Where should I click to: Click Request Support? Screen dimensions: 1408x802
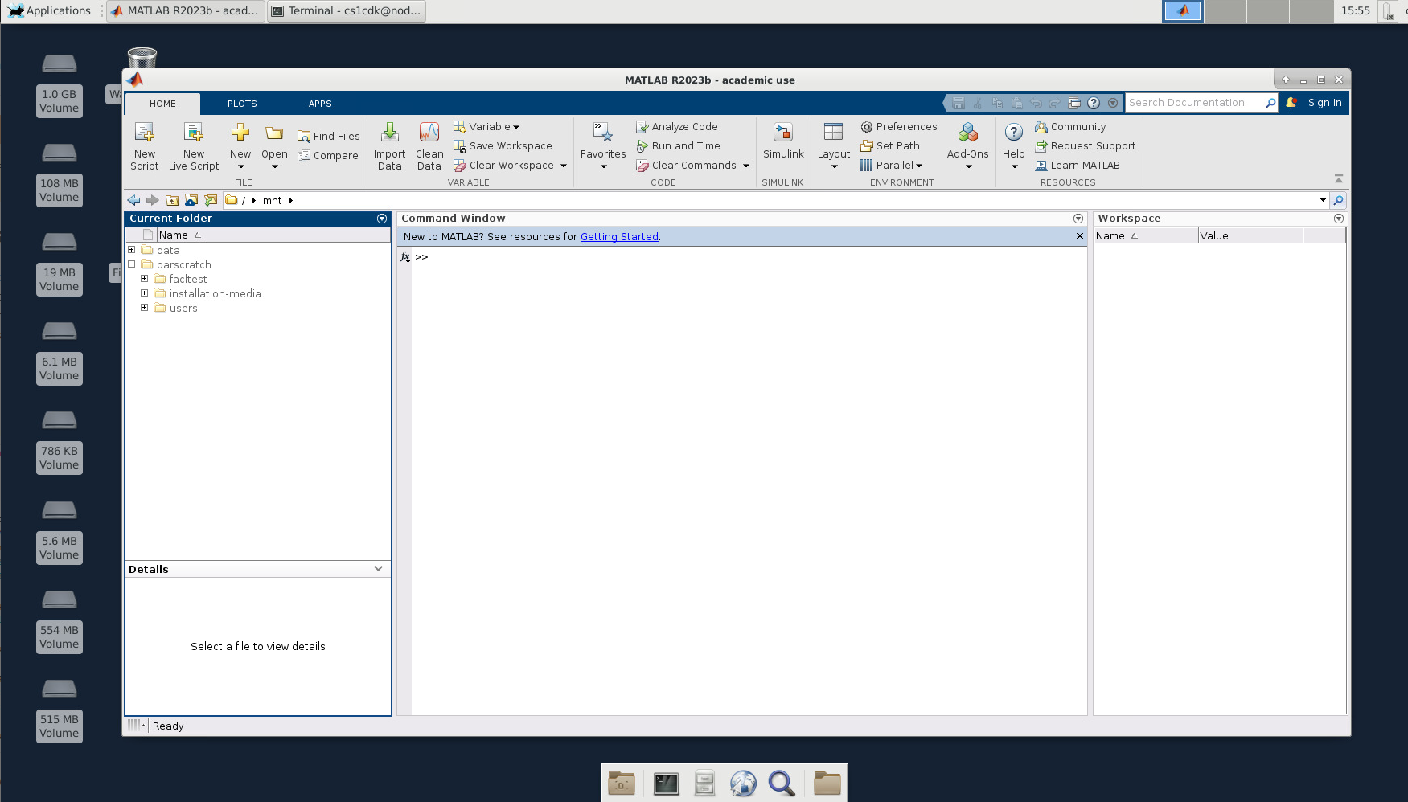(x=1085, y=145)
